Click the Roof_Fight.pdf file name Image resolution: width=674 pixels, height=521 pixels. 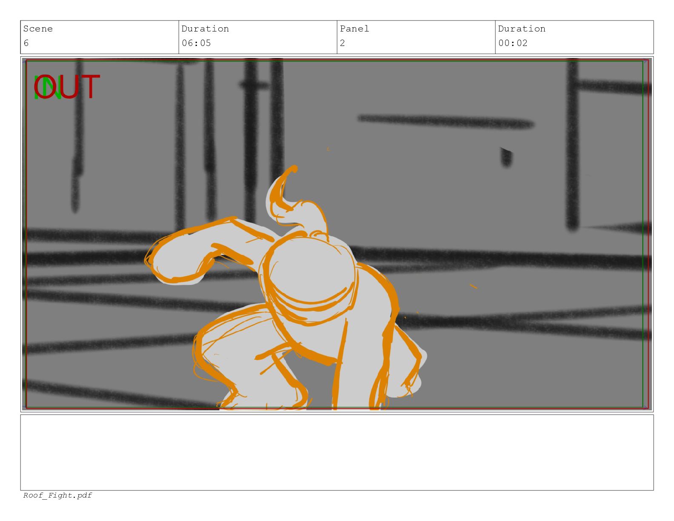(x=57, y=495)
